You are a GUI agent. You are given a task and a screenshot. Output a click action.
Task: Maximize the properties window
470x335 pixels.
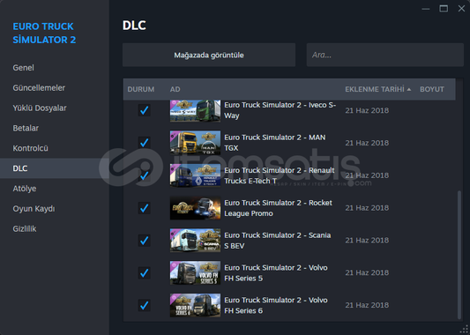click(x=444, y=9)
